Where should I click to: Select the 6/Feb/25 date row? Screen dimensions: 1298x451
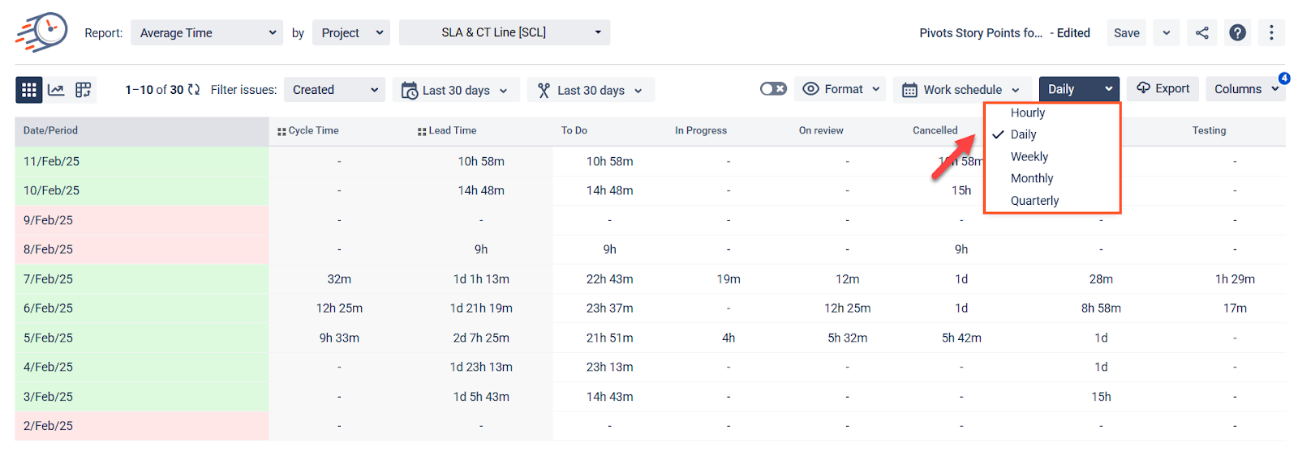[142, 308]
